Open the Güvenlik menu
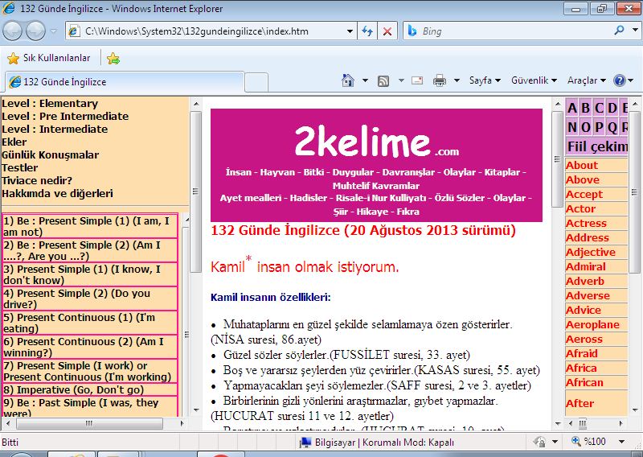Viewport: 643px width, 457px height. click(x=534, y=80)
